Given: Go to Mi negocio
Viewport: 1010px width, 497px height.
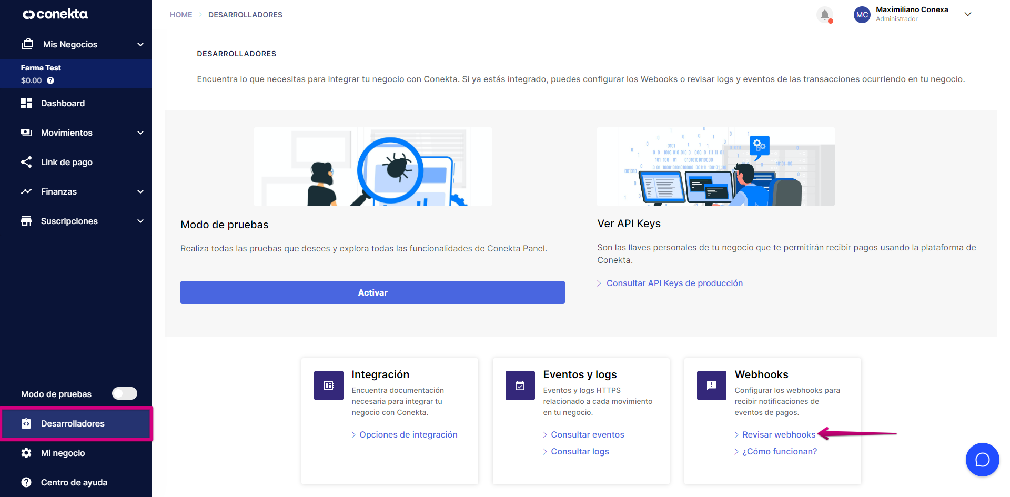Looking at the screenshot, I should (x=76, y=453).
